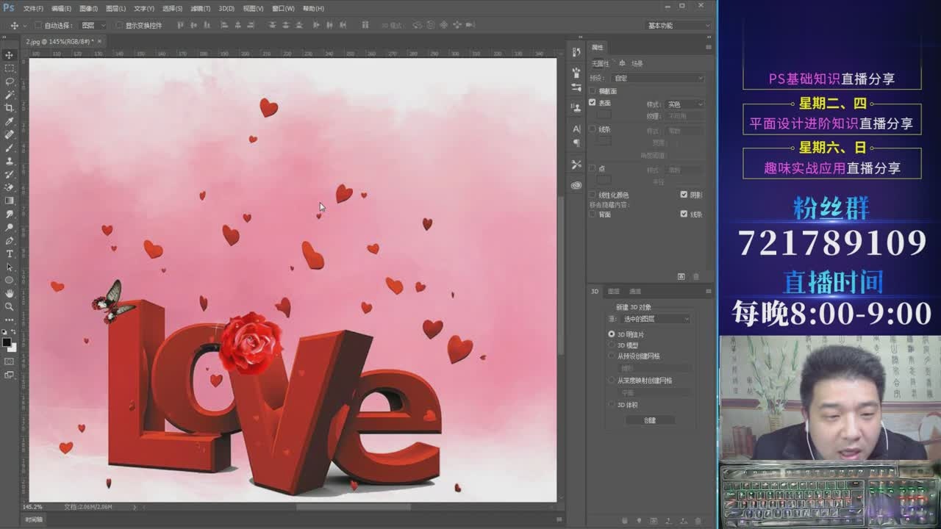Select the Crop tool

(10, 108)
